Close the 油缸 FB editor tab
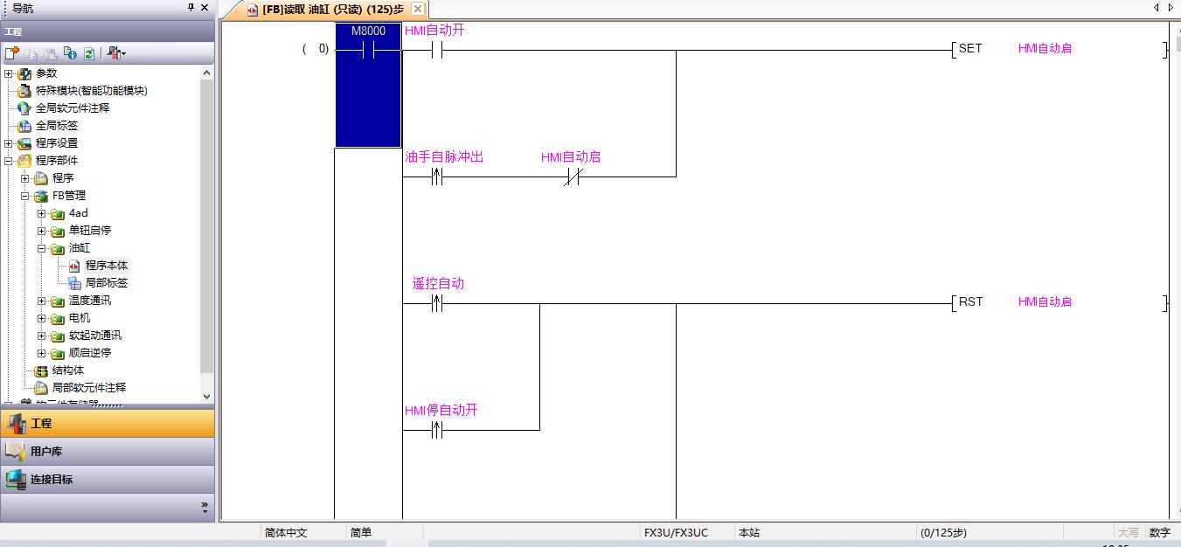The image size is (1181, 547). [x=417, y=9]
